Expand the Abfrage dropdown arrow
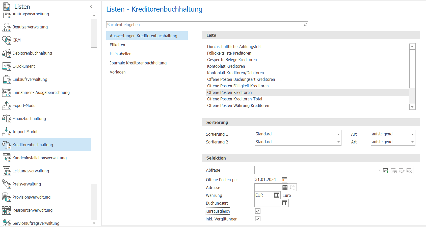This screenshot has width=426, height=227. (379, 170)
